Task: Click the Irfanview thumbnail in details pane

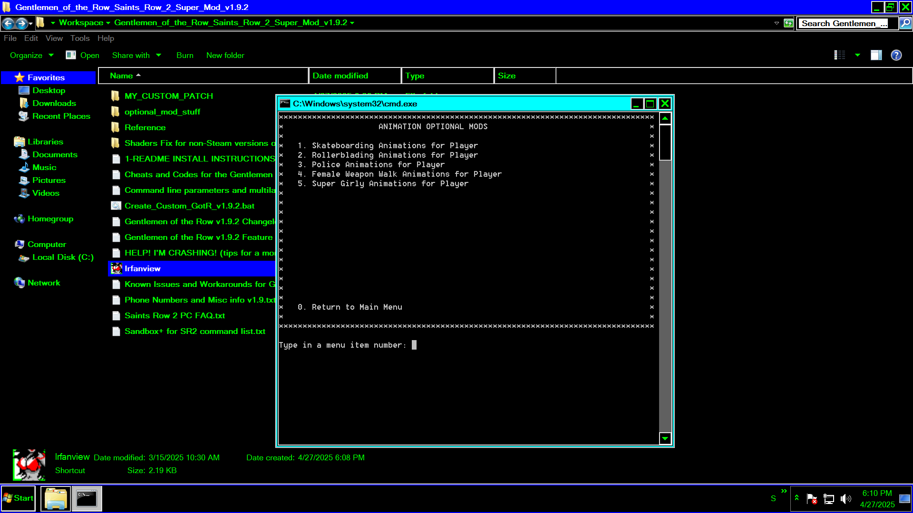Action: tap(29, 465)
